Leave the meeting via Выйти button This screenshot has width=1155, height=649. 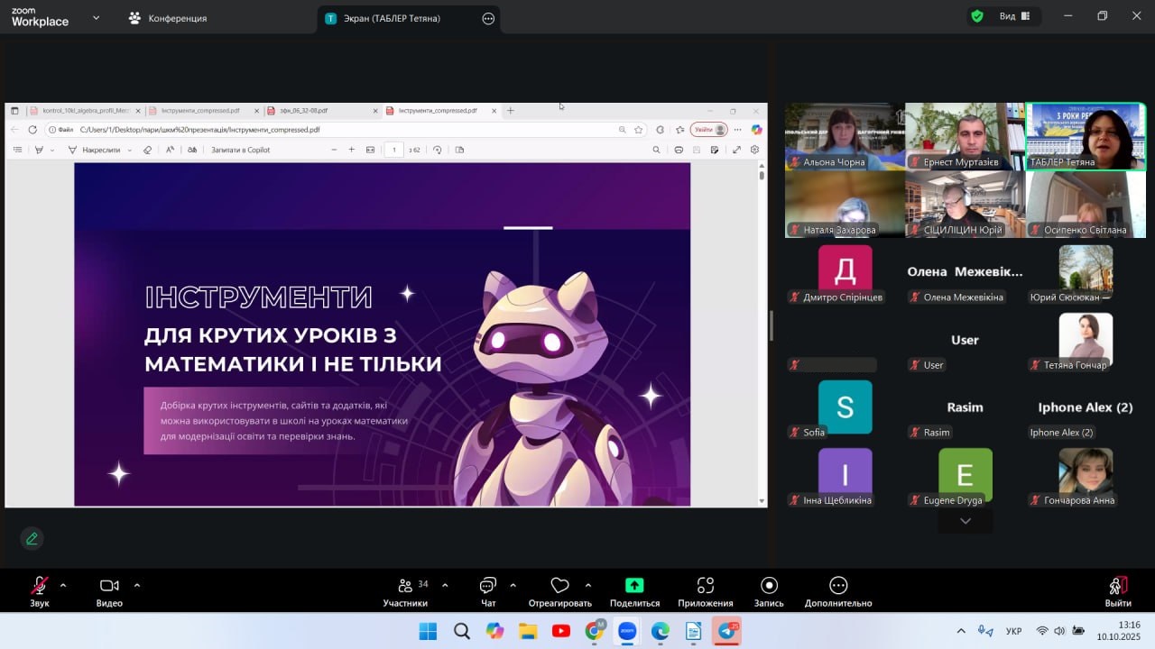coord(1118,591)
